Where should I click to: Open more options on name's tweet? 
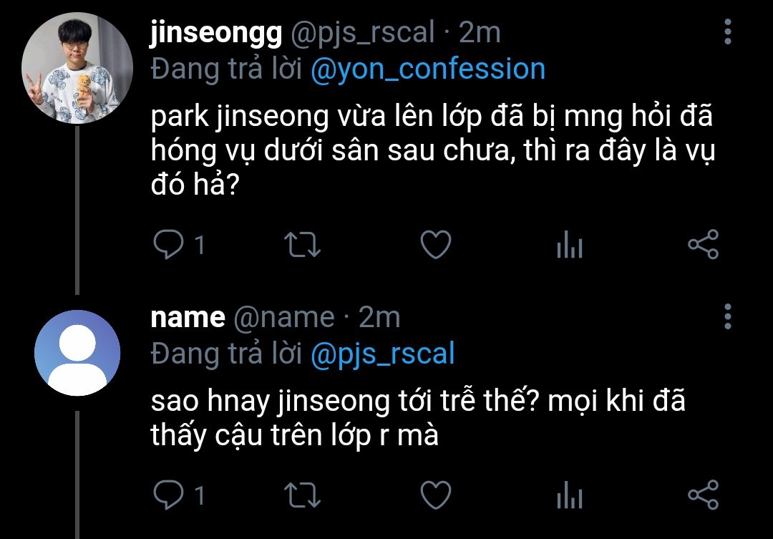coord(728,316)
